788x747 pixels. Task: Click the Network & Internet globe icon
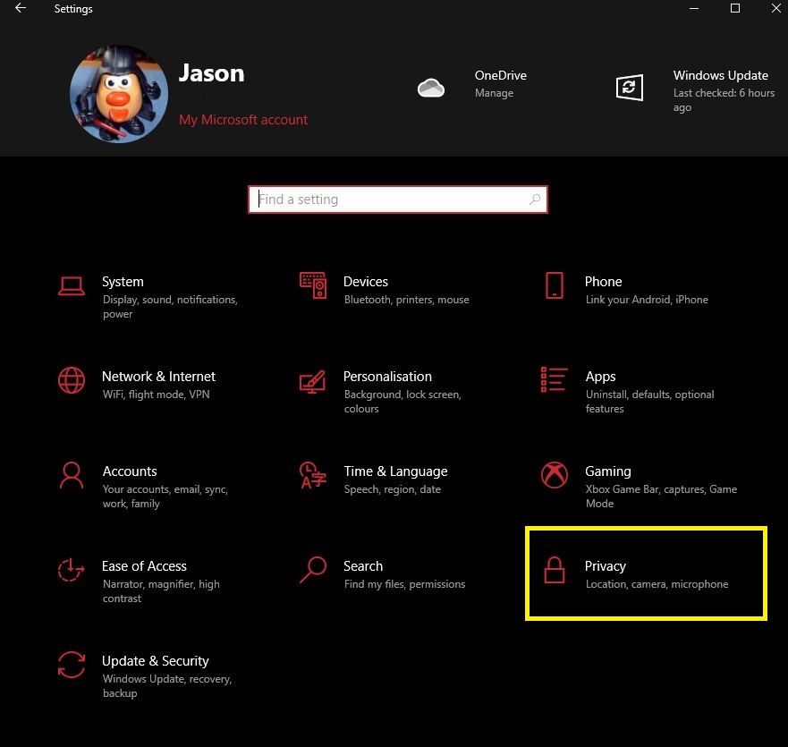coord(72,380)
